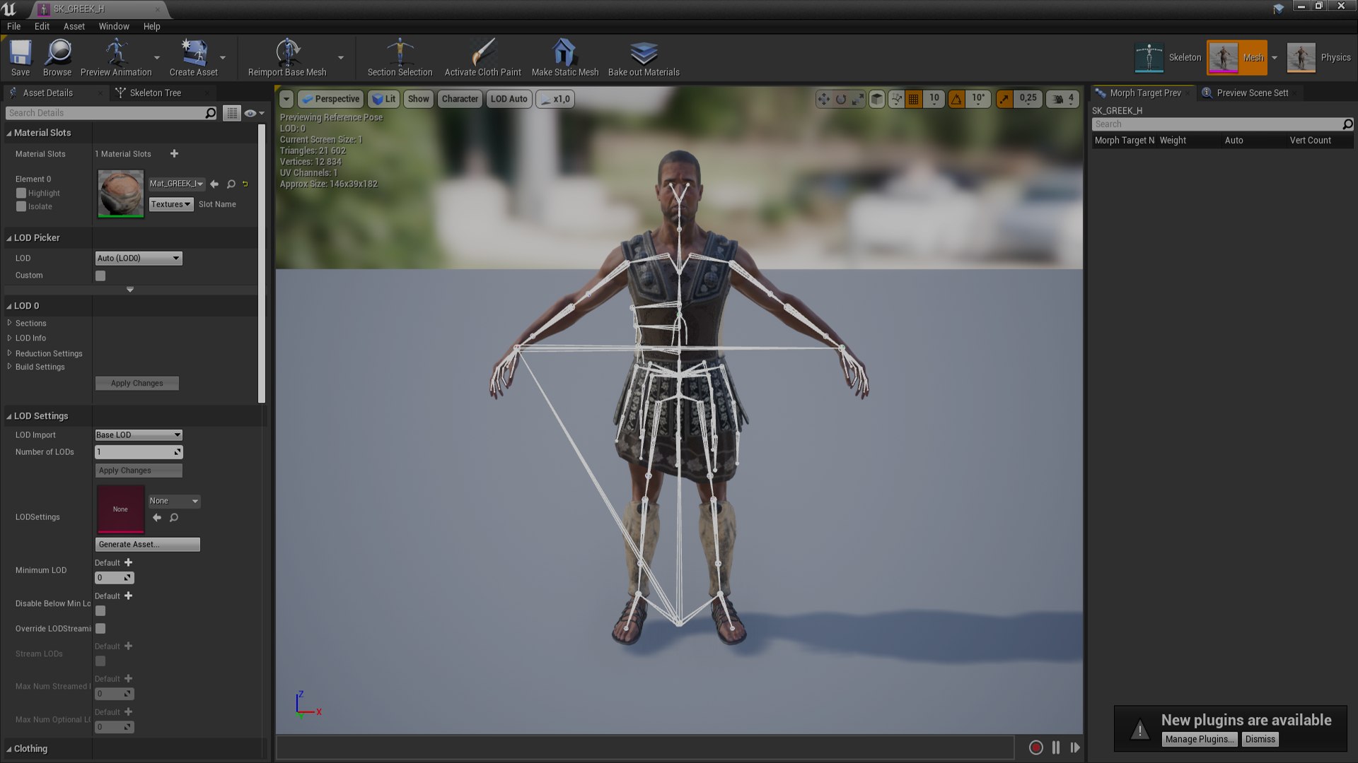The height and width of the screenshot is (763, 1358).
Task: Click the step forward frame button
Action: coord(1075,747)
